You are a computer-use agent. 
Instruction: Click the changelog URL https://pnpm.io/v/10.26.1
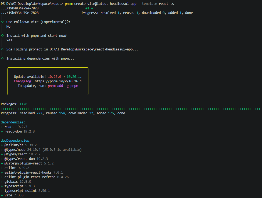tap(58, 81)
